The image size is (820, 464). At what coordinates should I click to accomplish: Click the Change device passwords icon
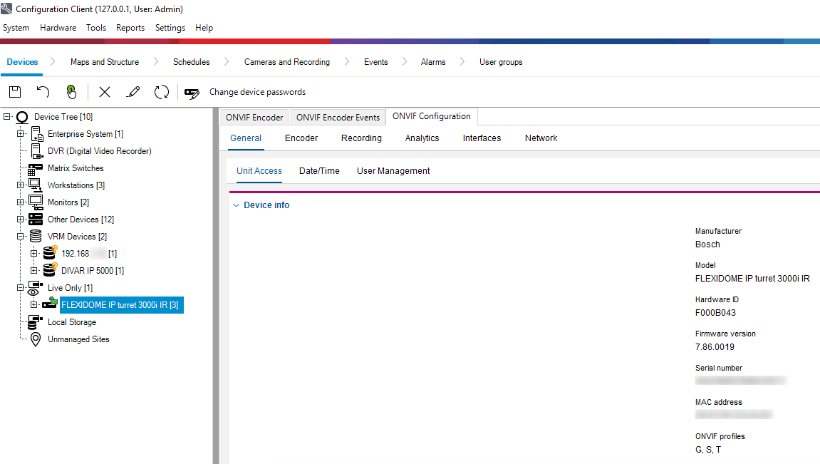tap(192, 93)
